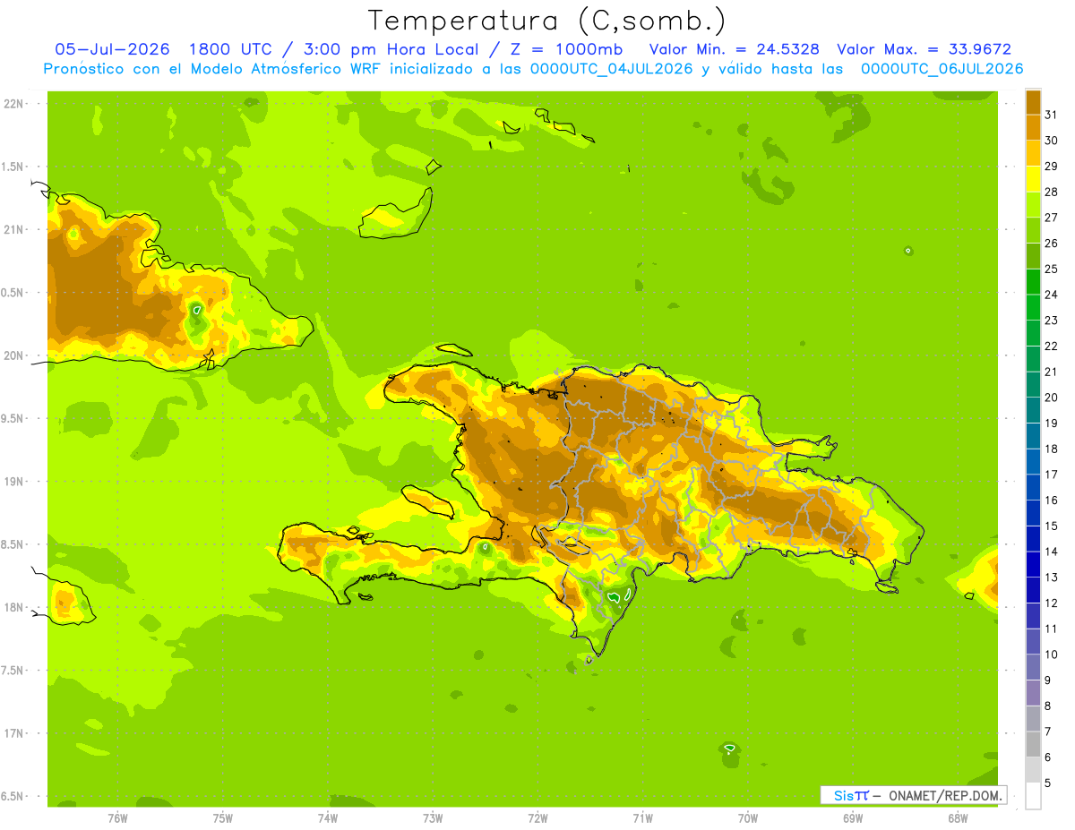This screenshot has width=1075, height=830.
Task: Click the '68W' longitude axis label
Action: pyautogui.click(x=958, y=818)
